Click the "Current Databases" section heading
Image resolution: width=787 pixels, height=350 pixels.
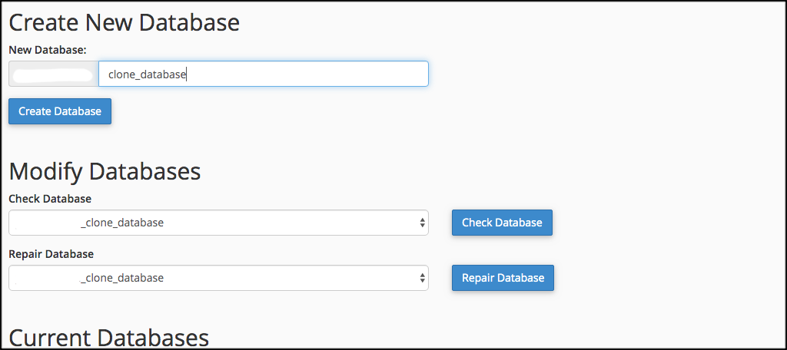click(x=108, y=338)
